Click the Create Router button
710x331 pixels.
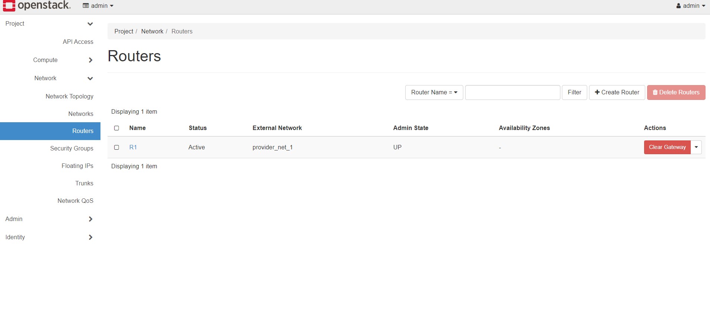coord(617,93)
